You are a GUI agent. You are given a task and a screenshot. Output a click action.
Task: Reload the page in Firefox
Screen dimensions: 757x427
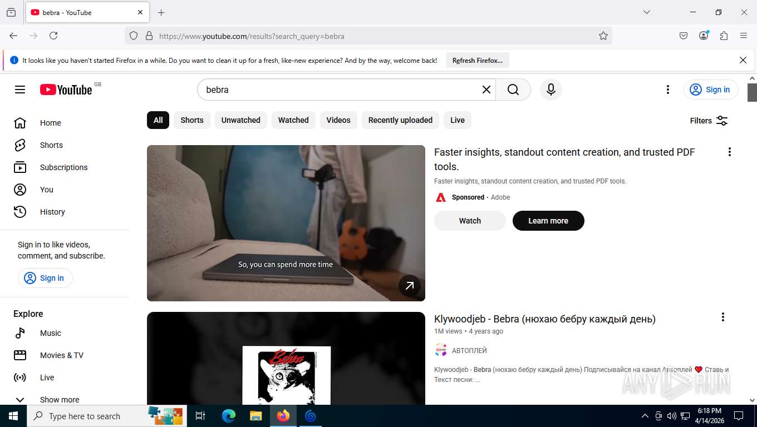coord(53,36)
